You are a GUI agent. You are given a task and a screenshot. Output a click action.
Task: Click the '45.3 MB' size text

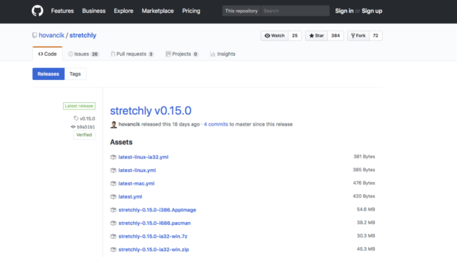coord(366,249)
